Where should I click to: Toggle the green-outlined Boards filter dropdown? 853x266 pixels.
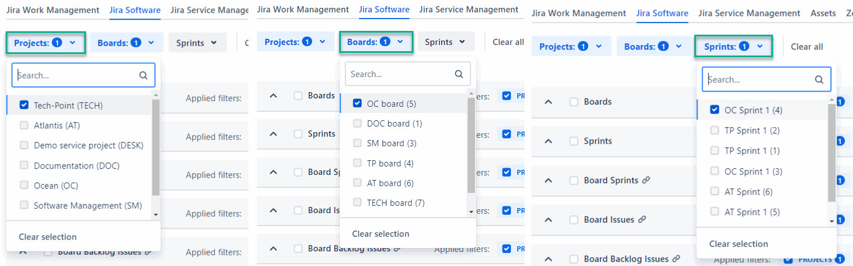click(376, 42)
